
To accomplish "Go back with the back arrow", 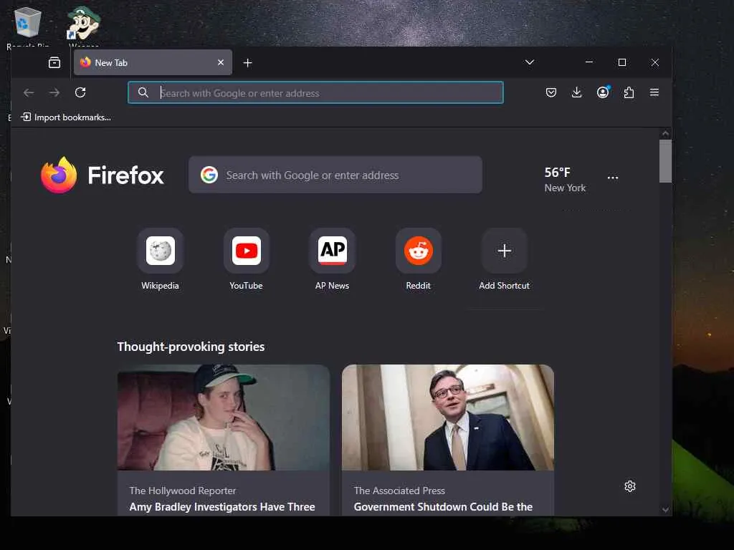I will coord(29,92).
